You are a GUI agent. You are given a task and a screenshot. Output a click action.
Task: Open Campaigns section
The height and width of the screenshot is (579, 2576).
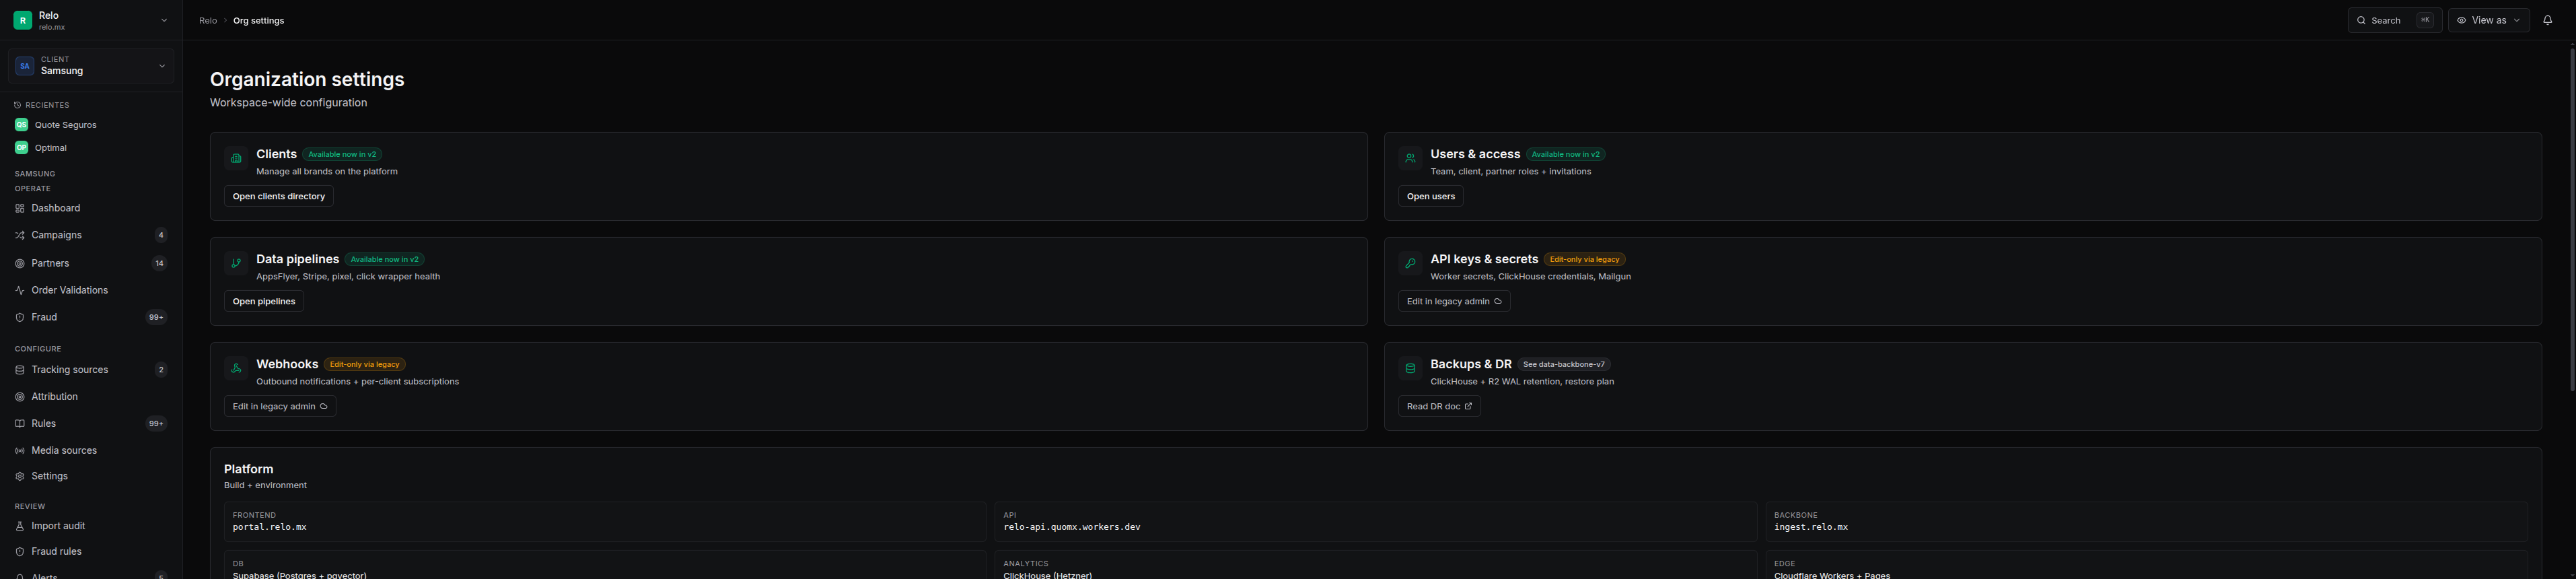[x=57, y=235]
